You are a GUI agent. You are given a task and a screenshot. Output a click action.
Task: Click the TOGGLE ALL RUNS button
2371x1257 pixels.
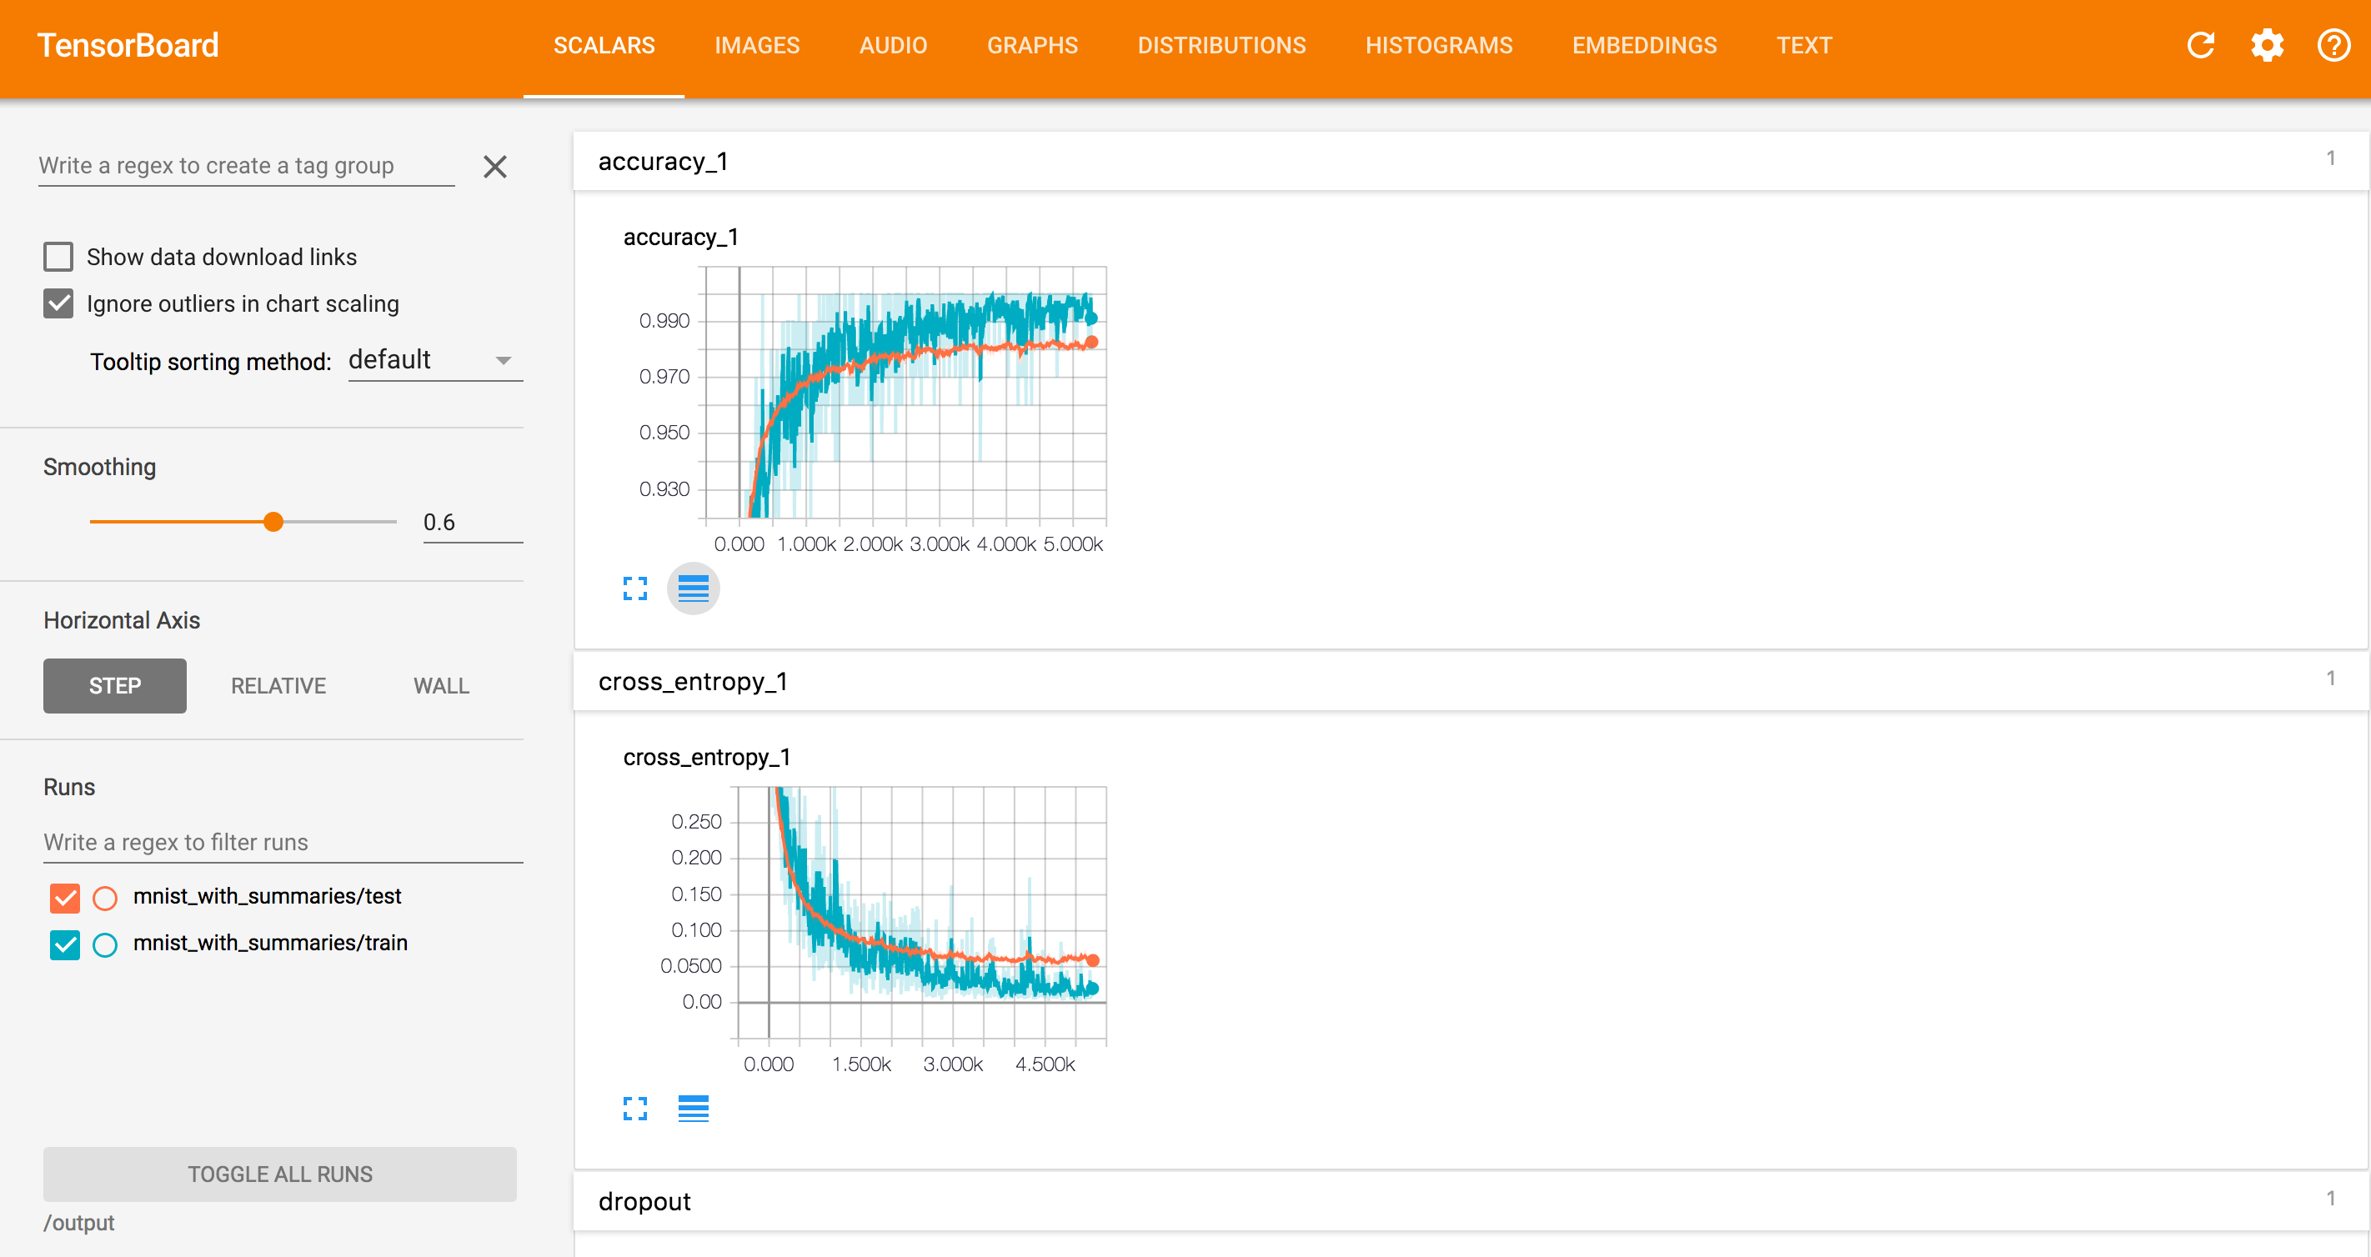279,1174
